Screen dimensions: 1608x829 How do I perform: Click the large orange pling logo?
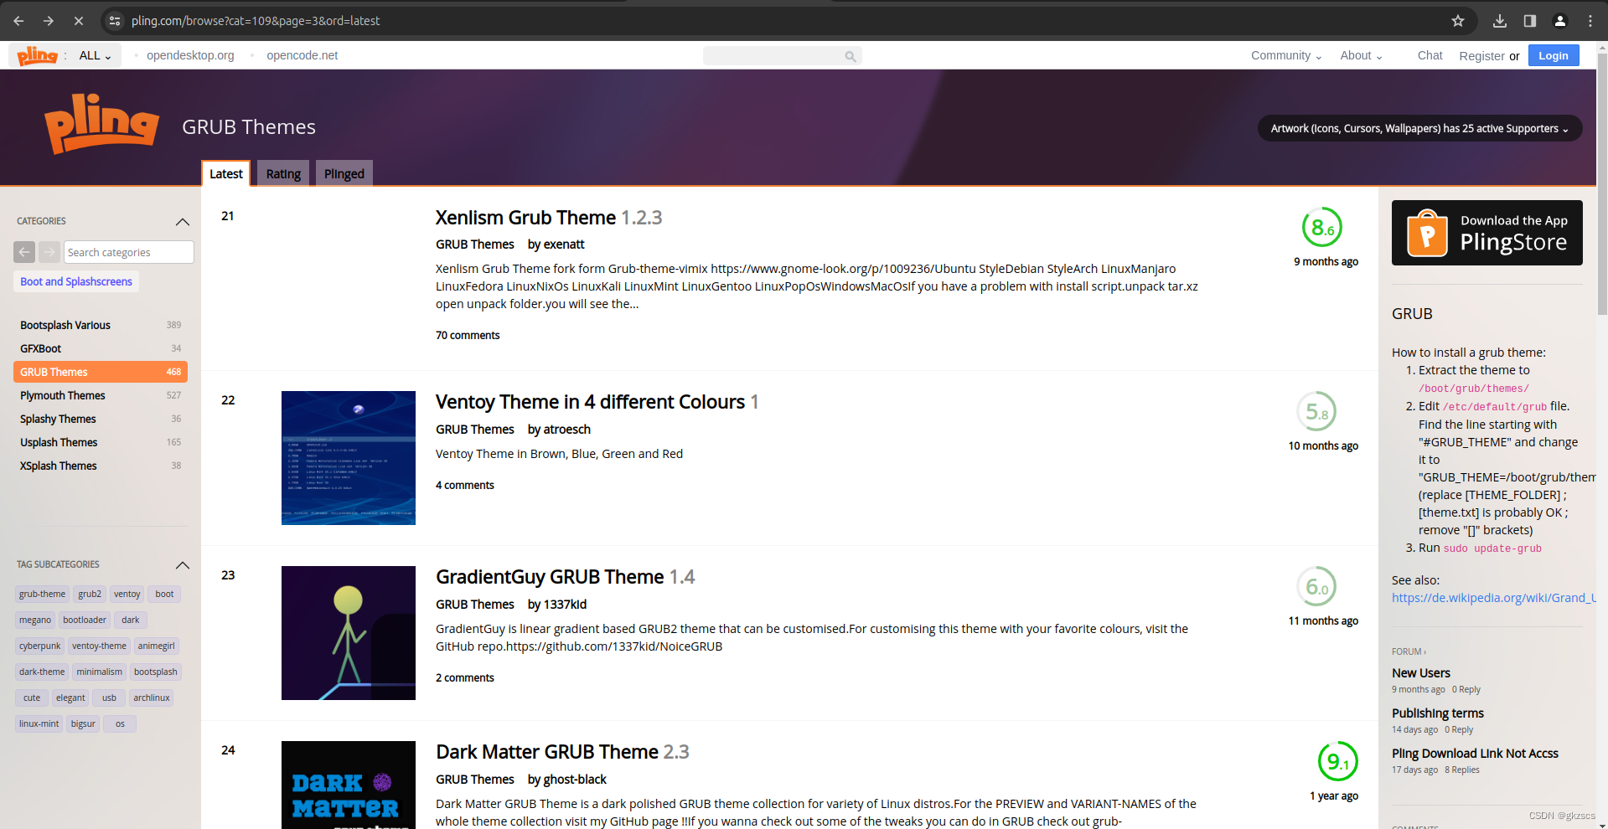101,124
